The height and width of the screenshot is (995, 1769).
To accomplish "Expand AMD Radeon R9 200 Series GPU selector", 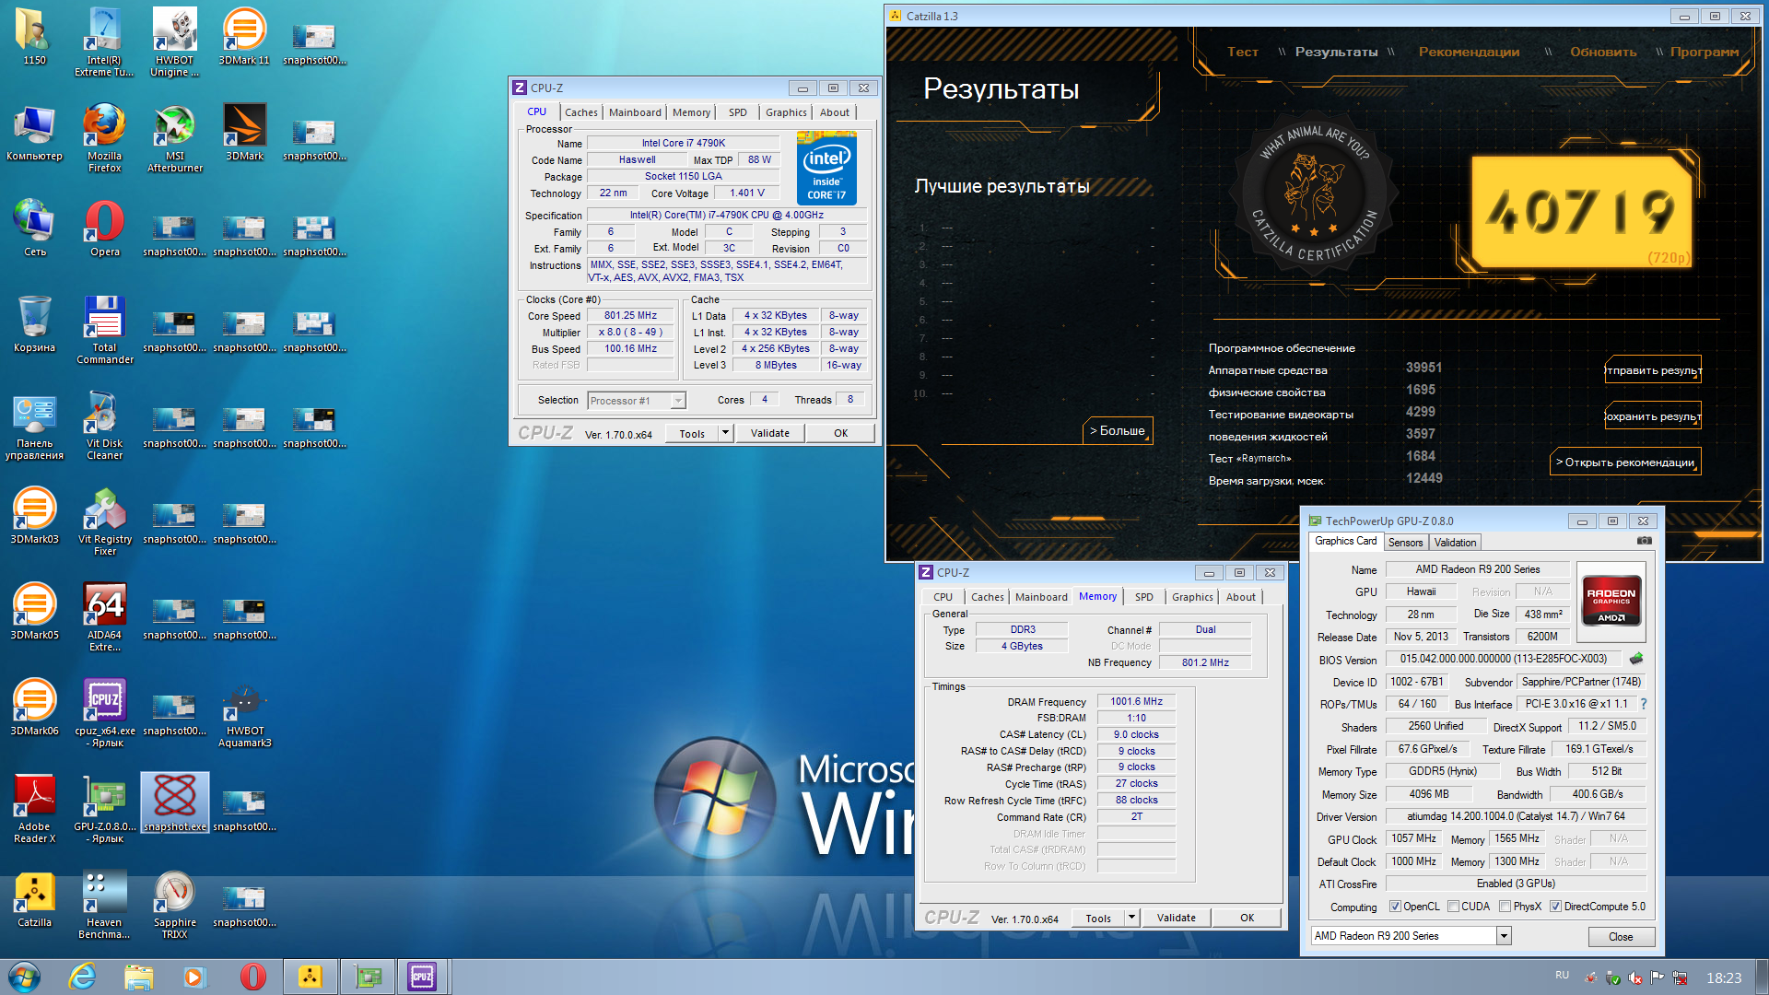I will pyautogui.click(x=1504, y=936).
